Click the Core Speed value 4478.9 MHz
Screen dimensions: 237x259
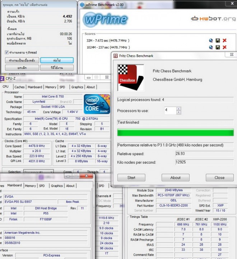(37, 146)
